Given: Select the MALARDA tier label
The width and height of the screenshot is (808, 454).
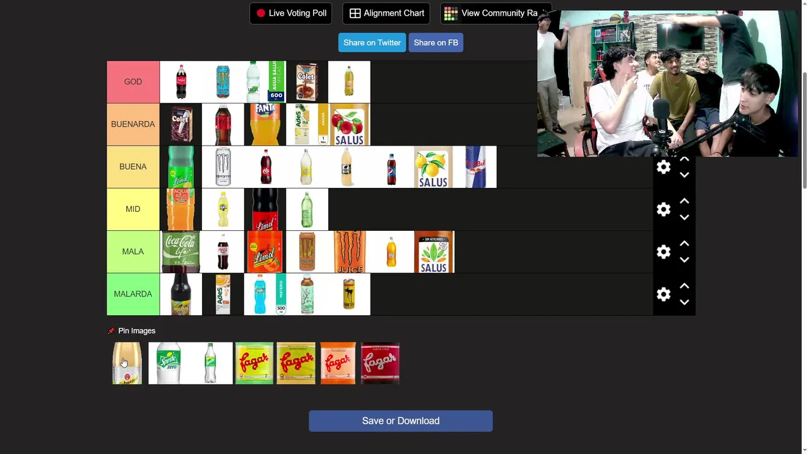Looking at the screenshot, I should tap(133, 294).
